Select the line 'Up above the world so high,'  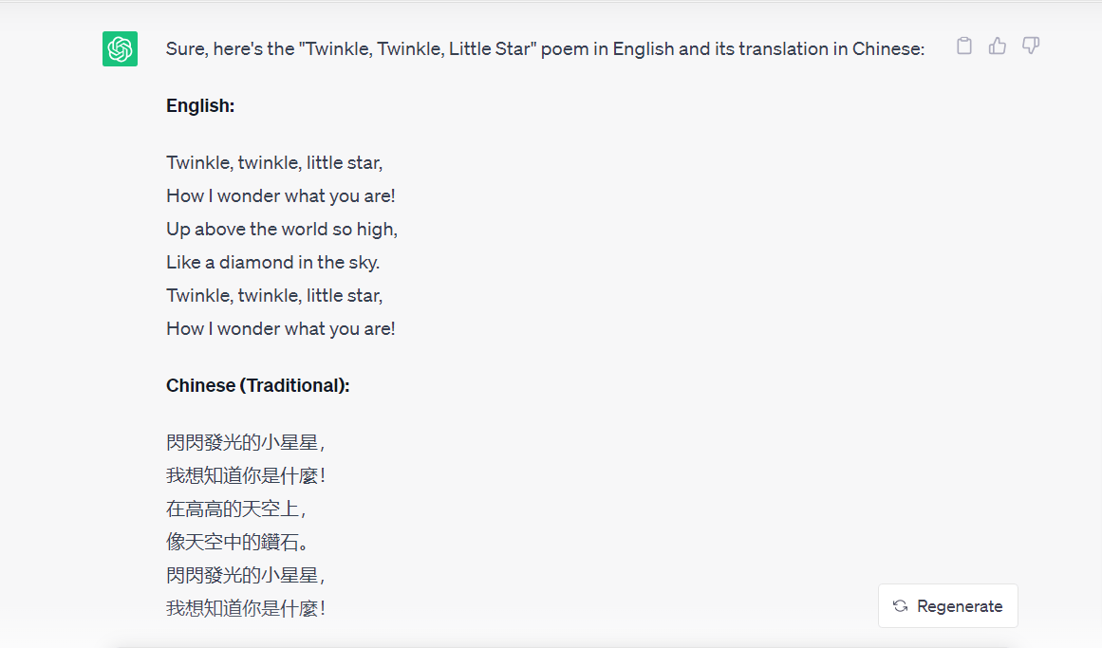pos(282,230)
